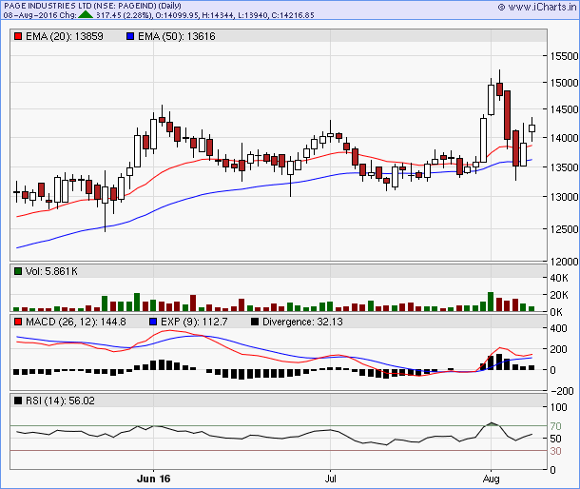Select the EXP (9): 112.7 label
Screen dimensions: 580x489
[x=194, y=322]
